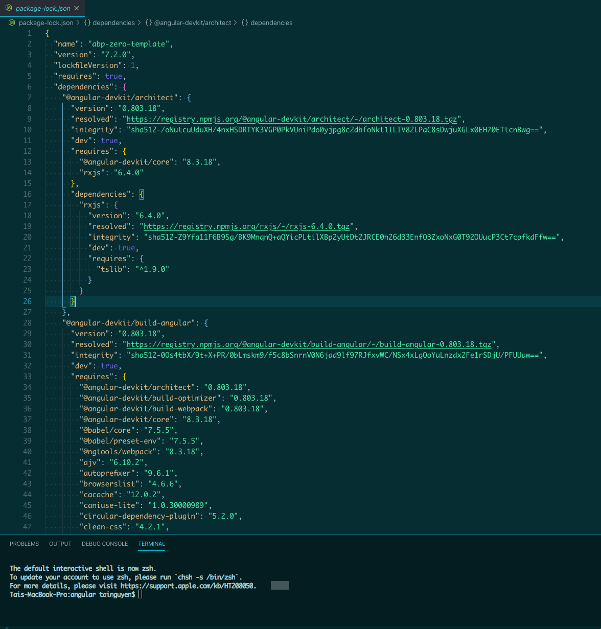Image resolution: width=601 pixels, height=629 pixels.
Task: Click the sha512 integrity value on line 20
Action: (x=352, y=237)
